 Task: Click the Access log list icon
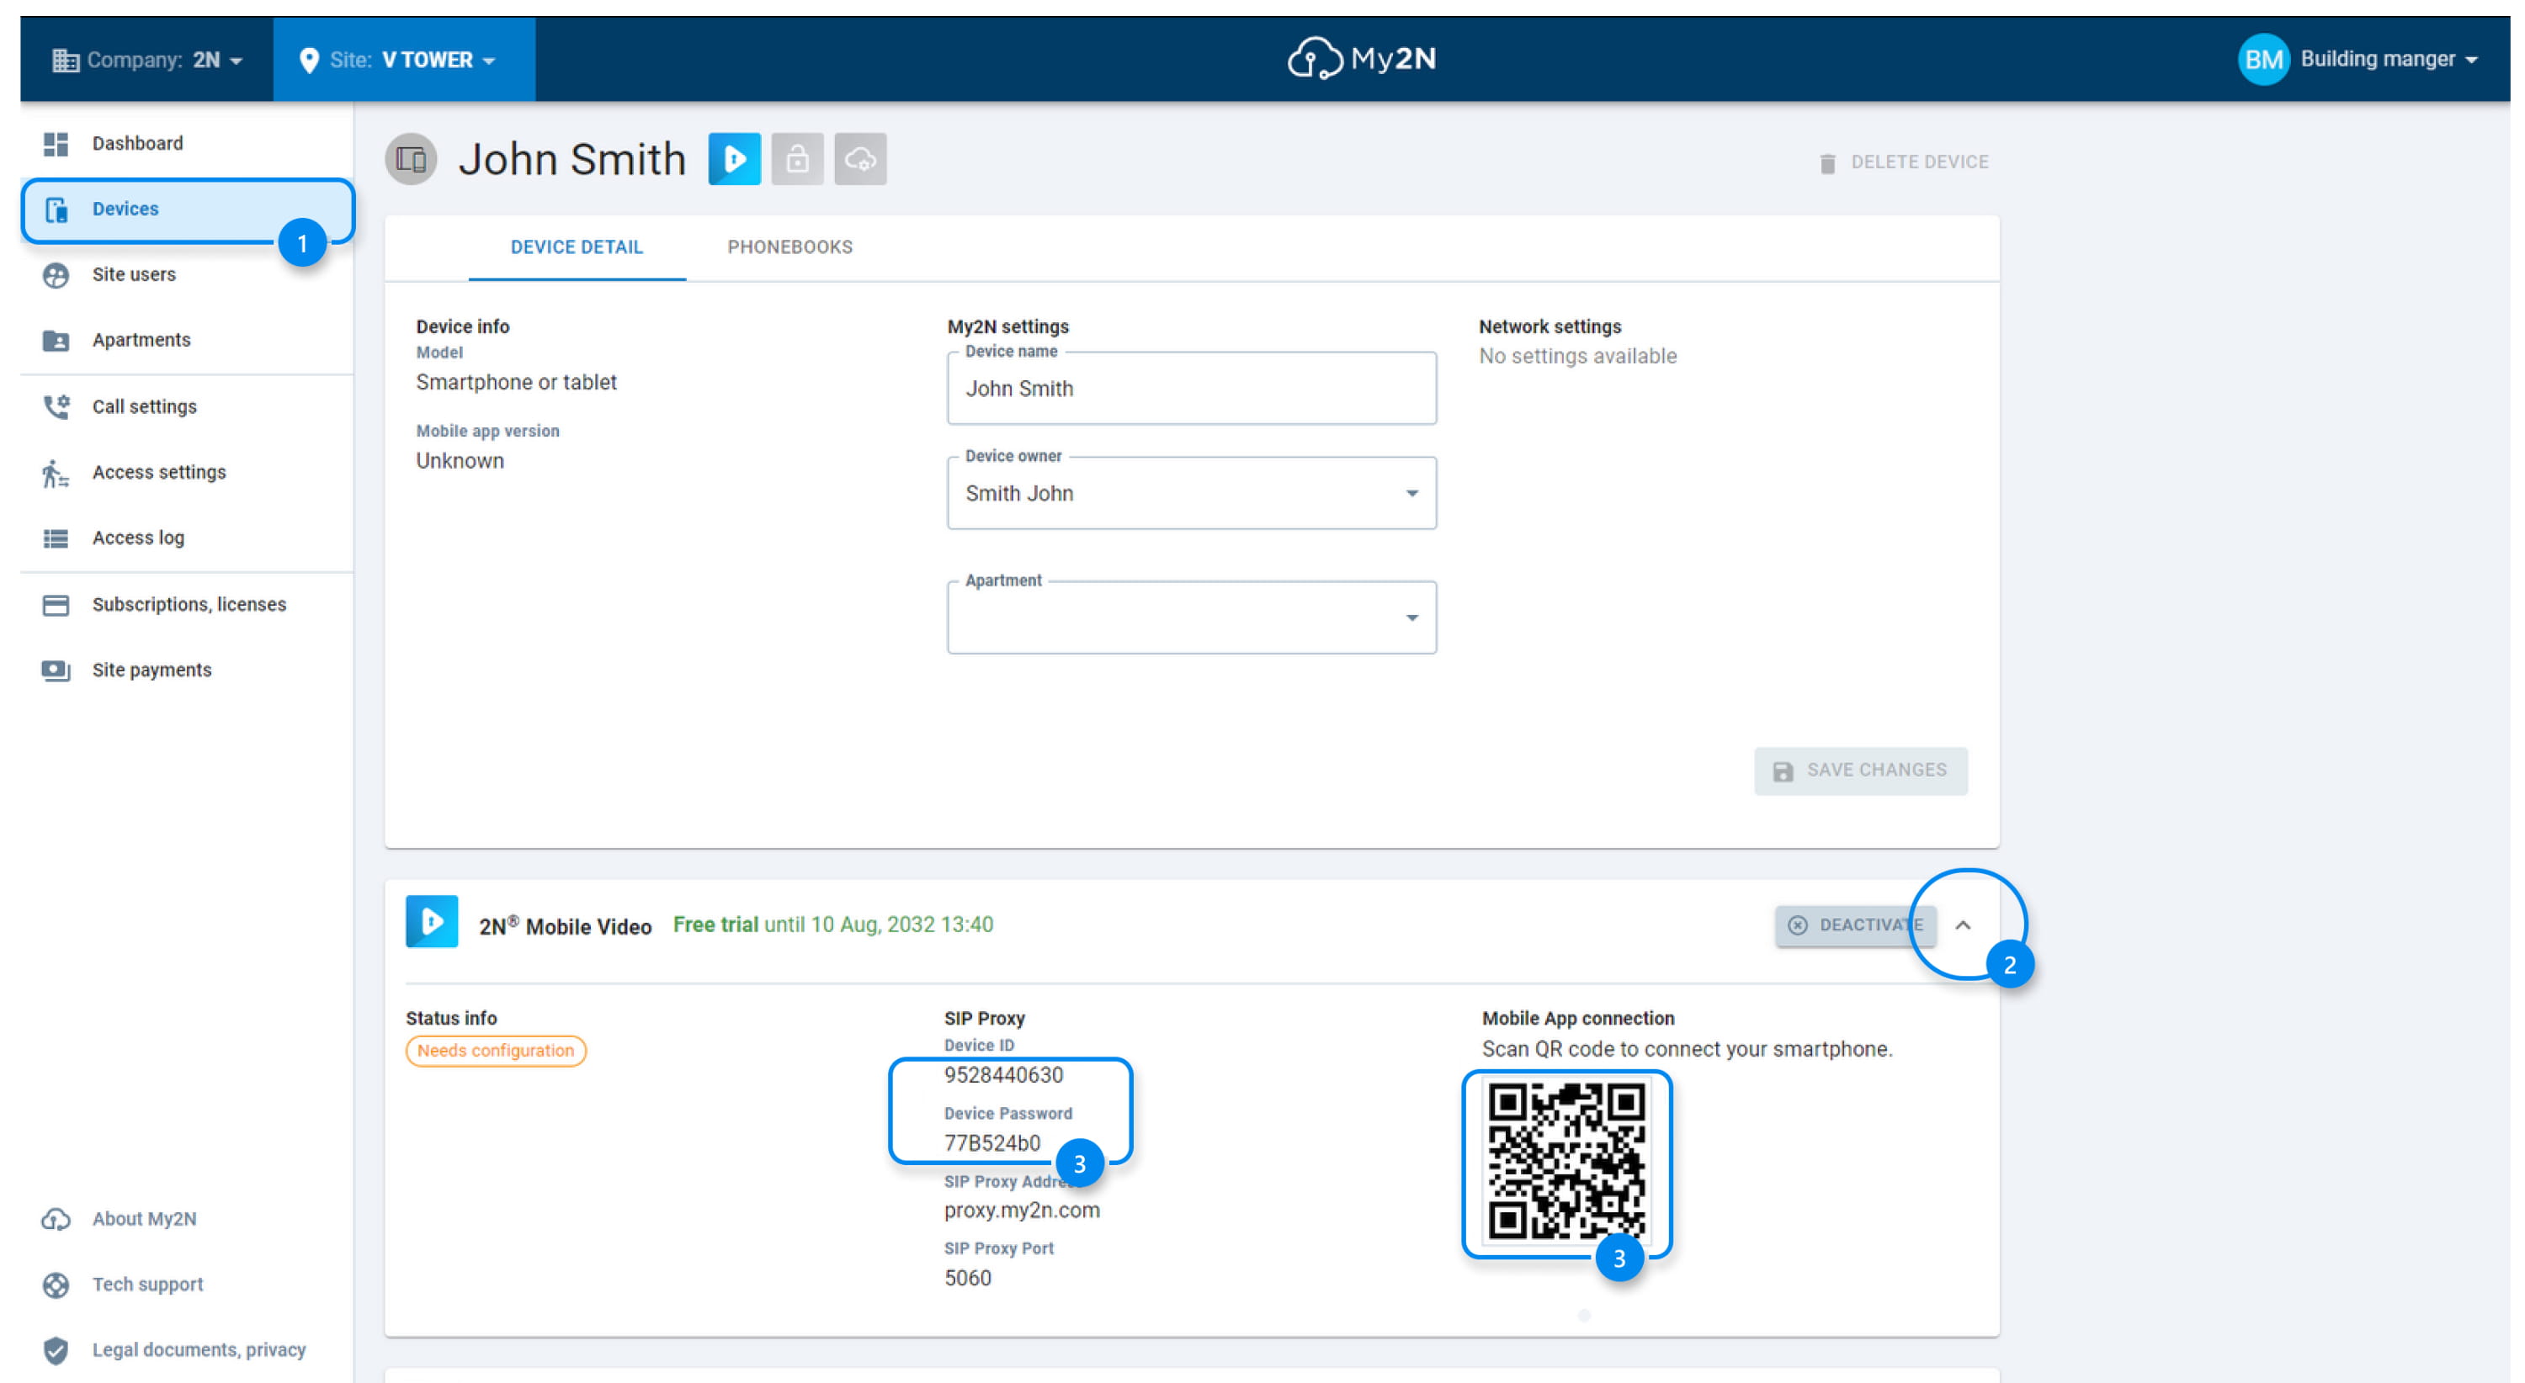coord(56,538)
